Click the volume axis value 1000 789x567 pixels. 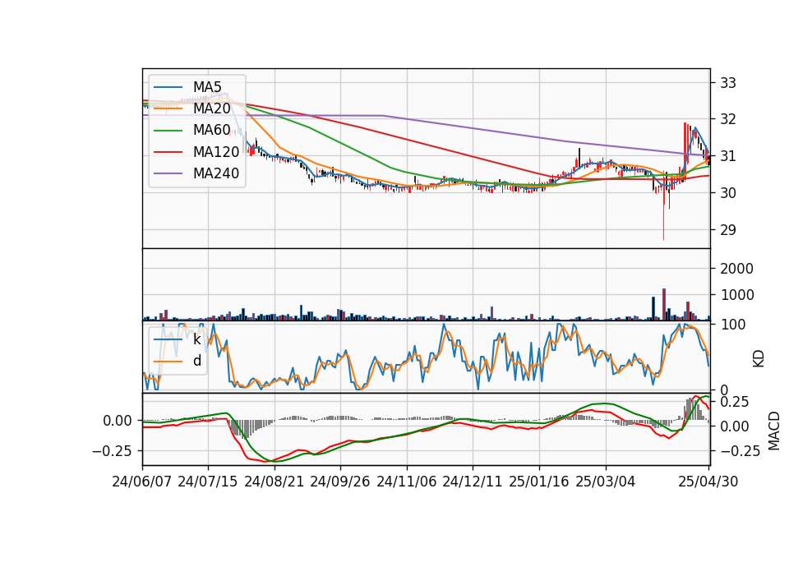tap(736, 295)
